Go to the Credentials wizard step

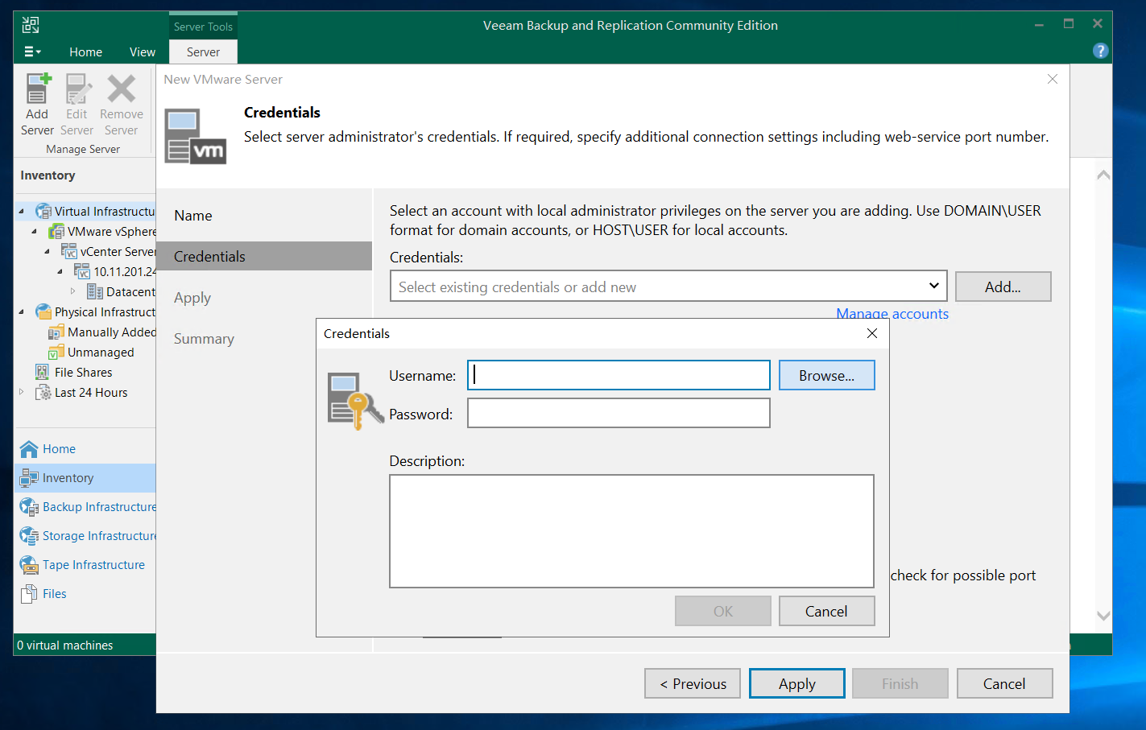pyautogui.click(x=264, y=256)
